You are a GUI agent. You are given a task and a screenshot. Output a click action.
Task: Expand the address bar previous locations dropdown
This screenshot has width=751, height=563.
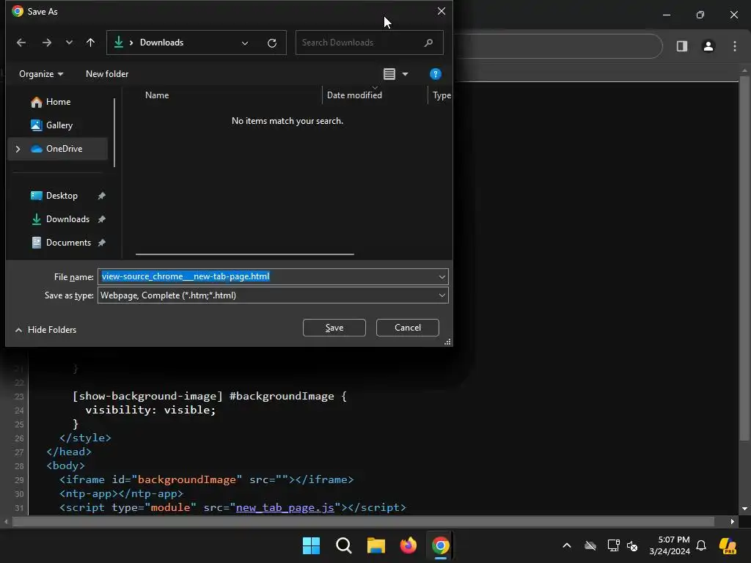(245, 43)
